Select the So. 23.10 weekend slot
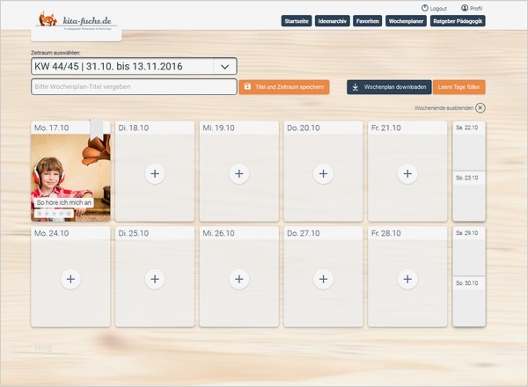Viewport: 528px width, 387px height. point(469,196)
